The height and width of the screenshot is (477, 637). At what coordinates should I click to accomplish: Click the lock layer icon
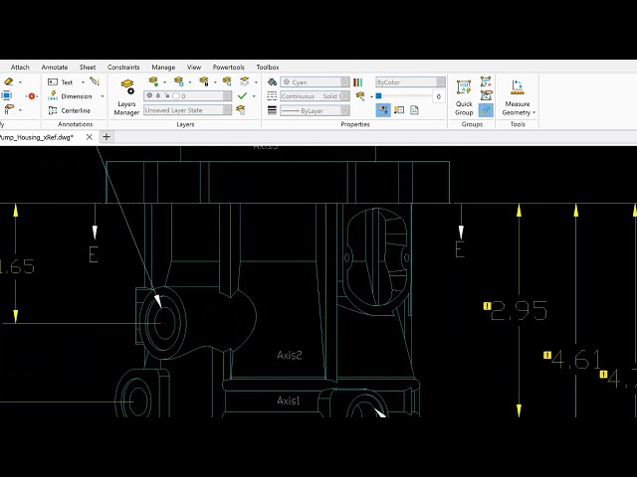203,81
